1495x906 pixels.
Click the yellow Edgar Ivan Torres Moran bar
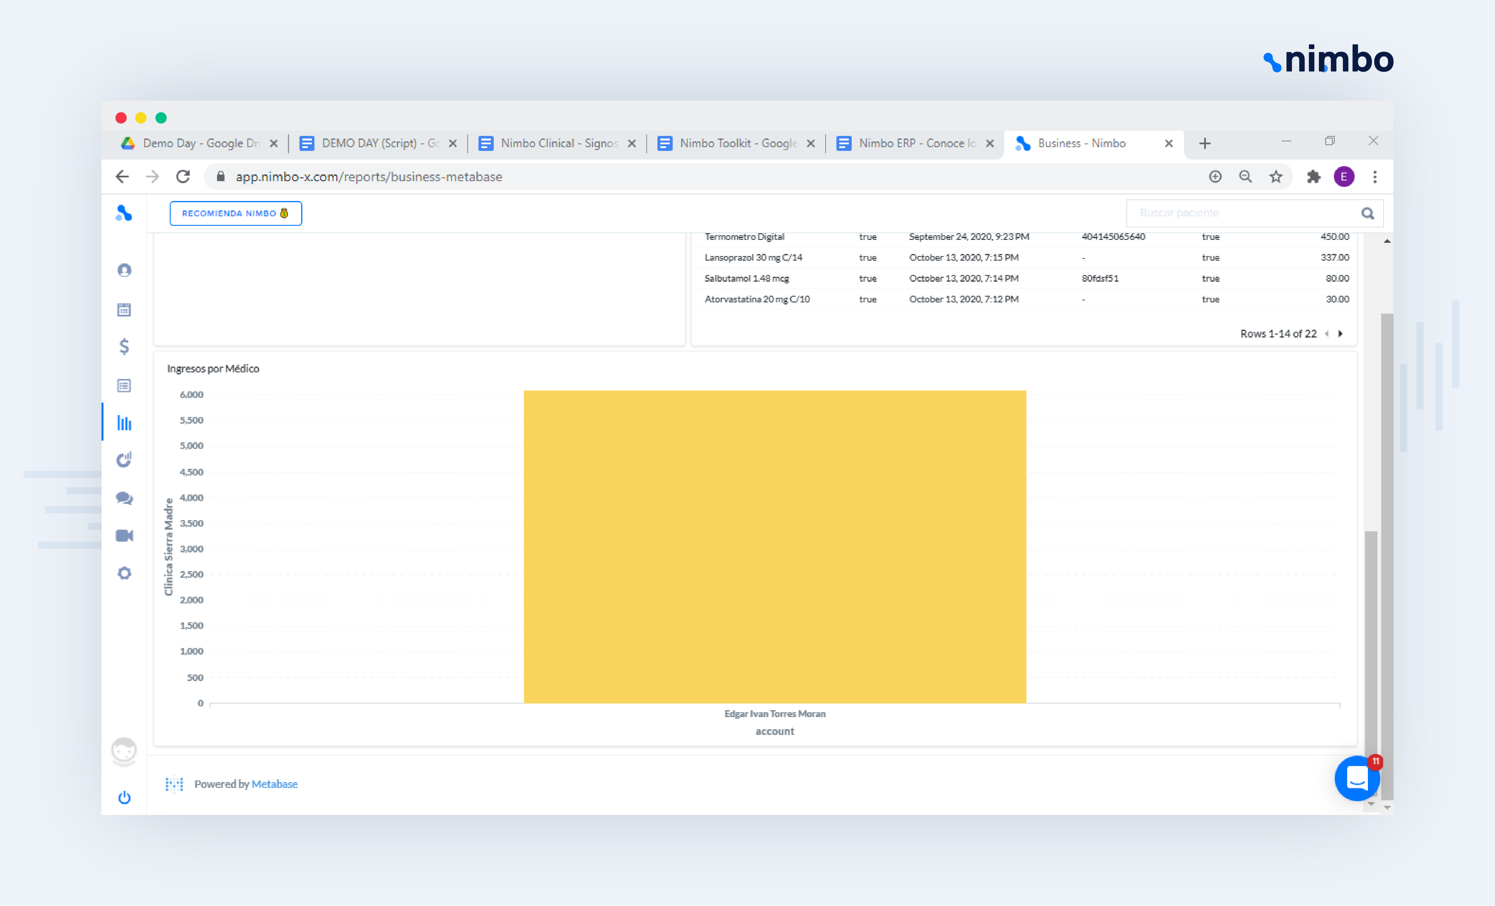point(774,546)
